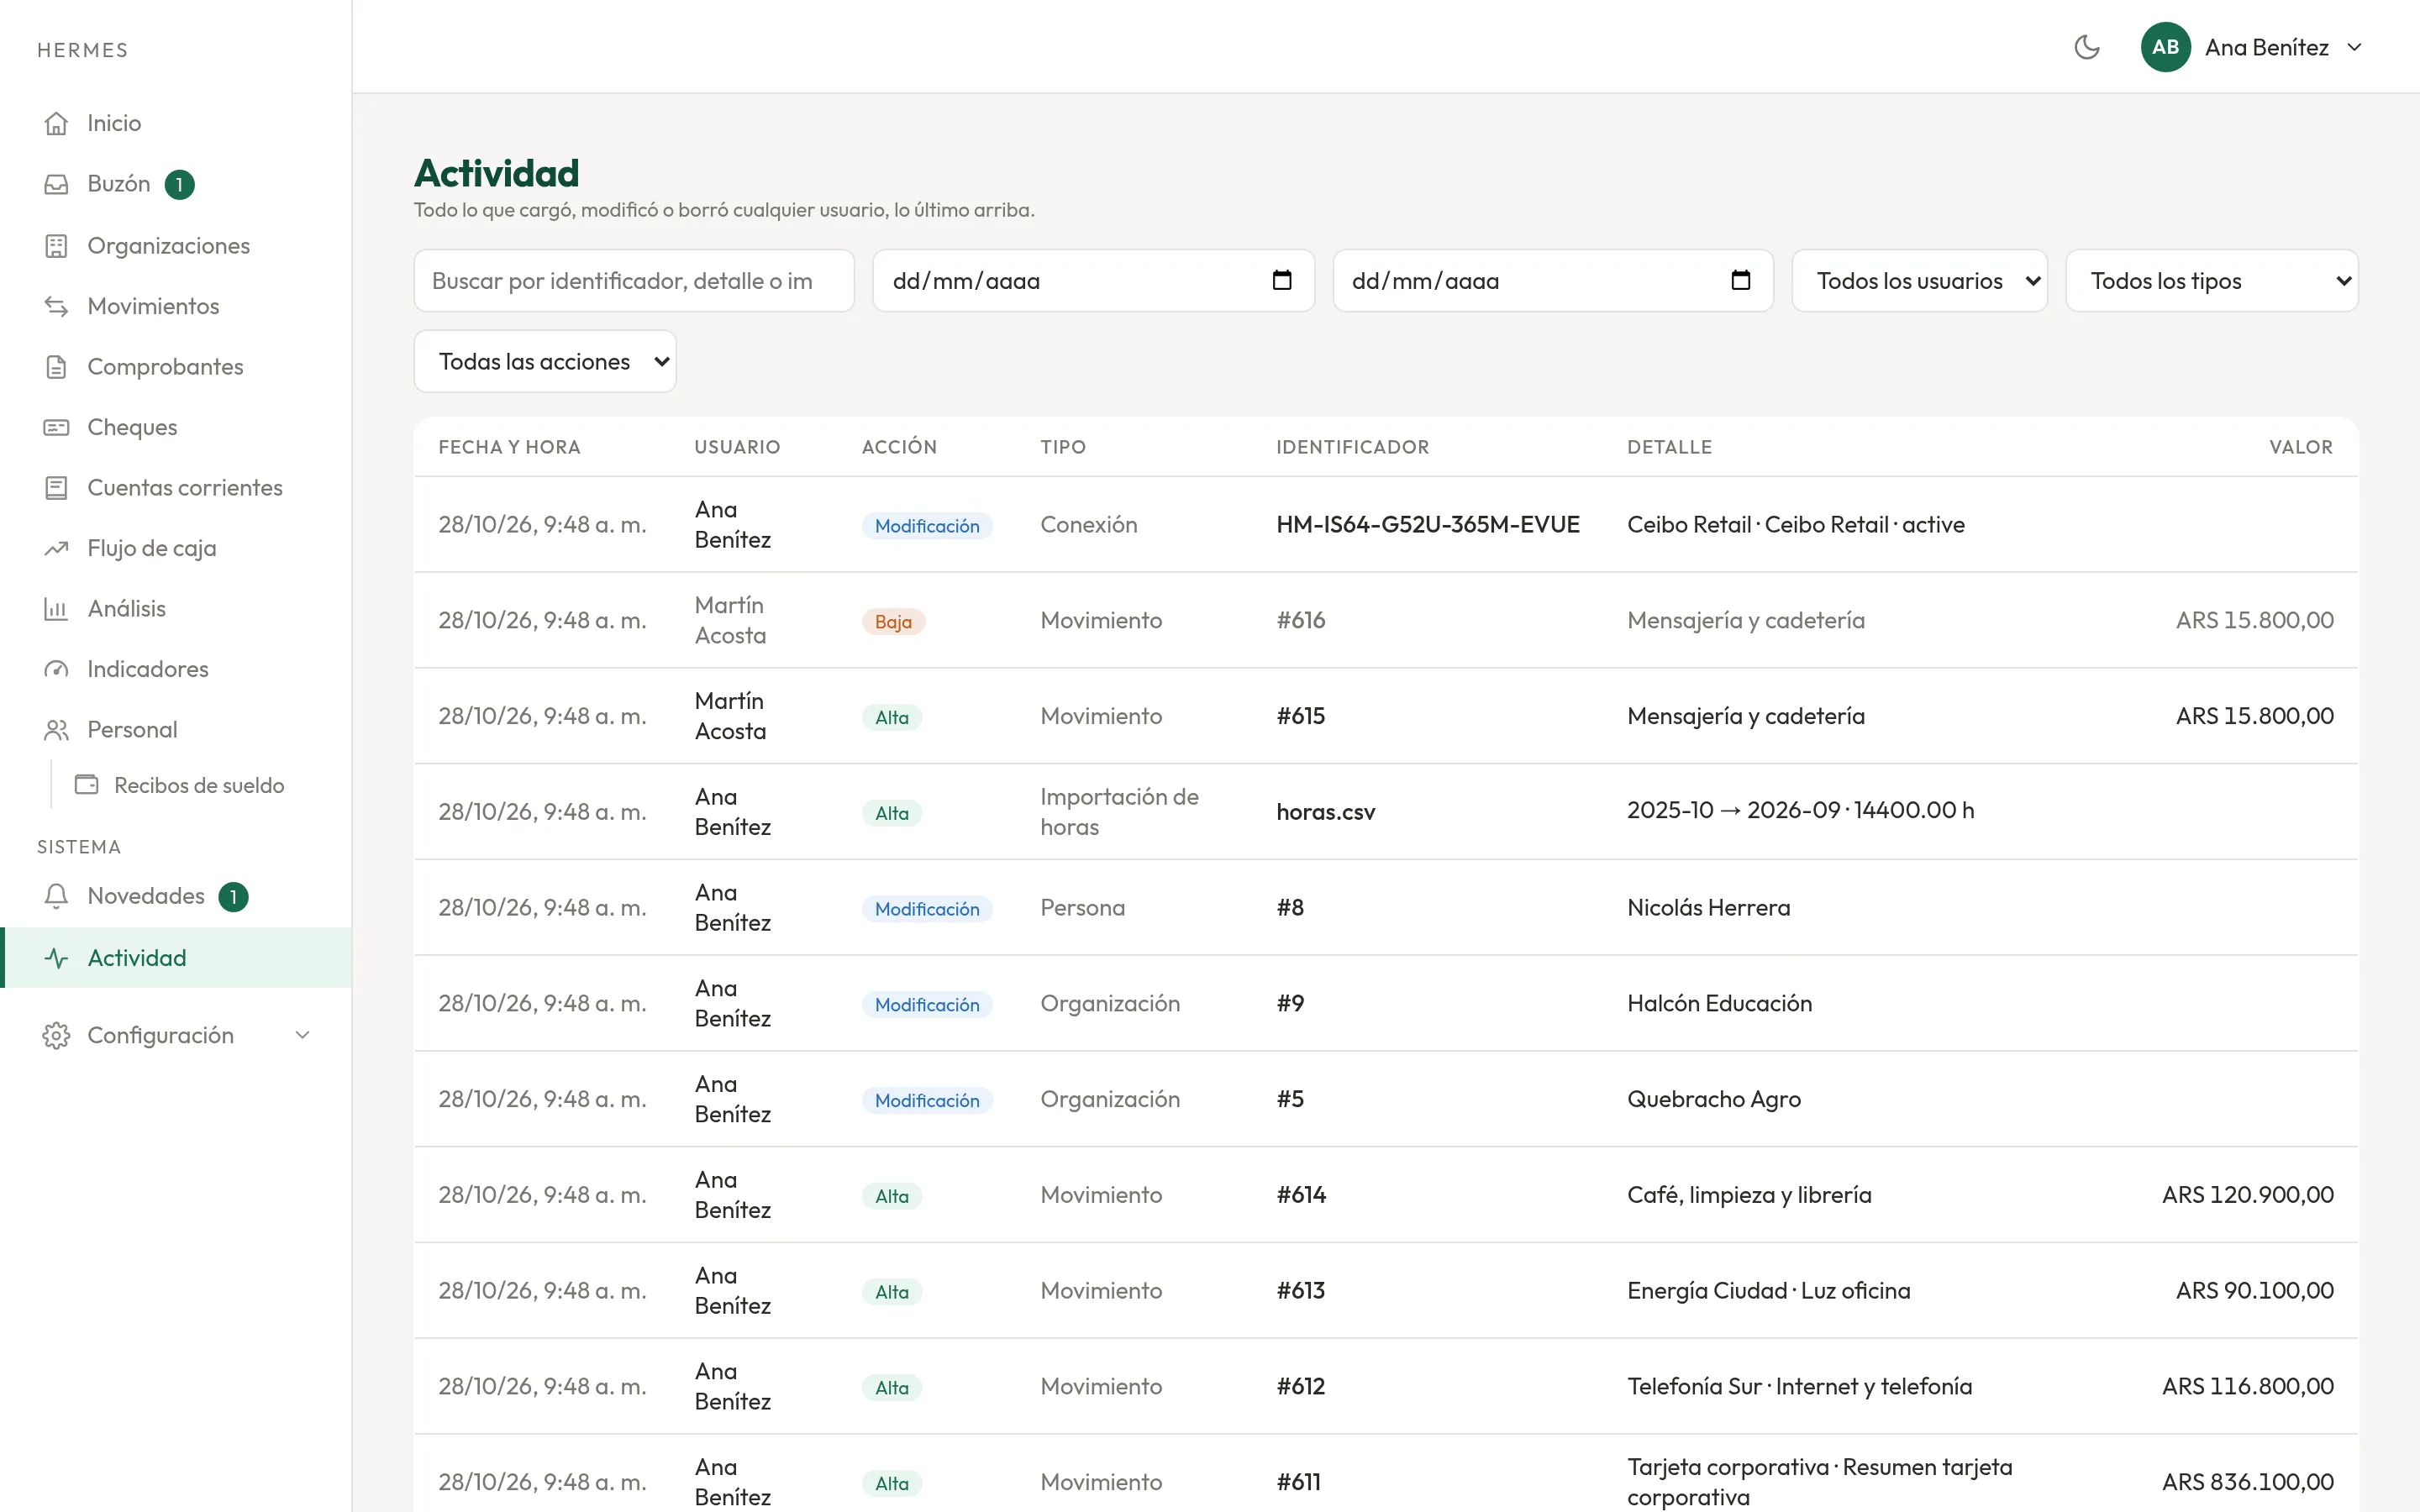Screen dimensions: 2420x1512
Task: Click the Cheques icon in the sidebar
Action: (56, 427)
